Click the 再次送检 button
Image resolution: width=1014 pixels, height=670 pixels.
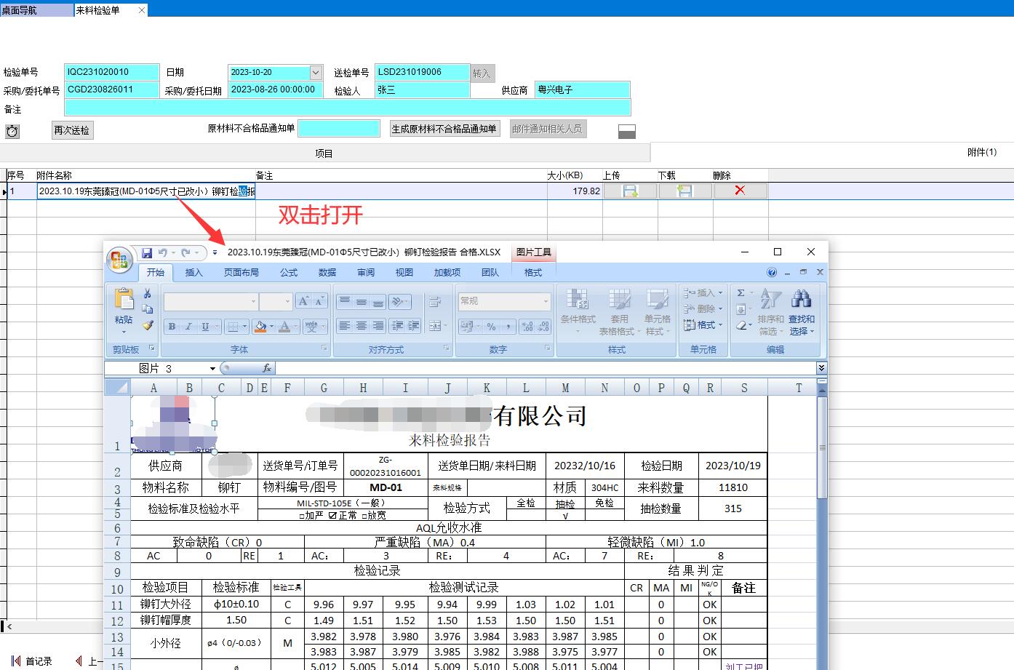point(72,130)
